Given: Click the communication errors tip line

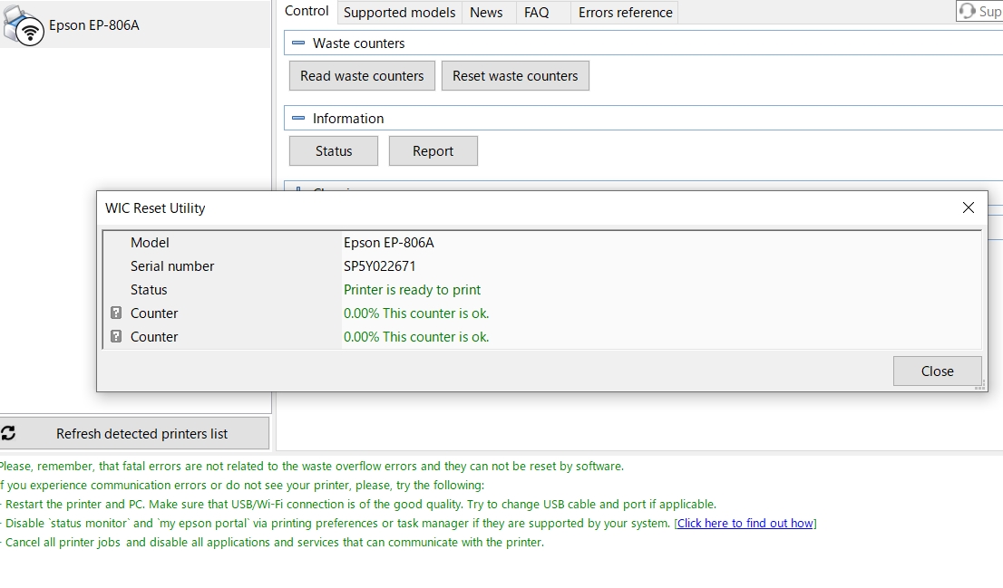Looking at the screenshot, I should 242,485.
